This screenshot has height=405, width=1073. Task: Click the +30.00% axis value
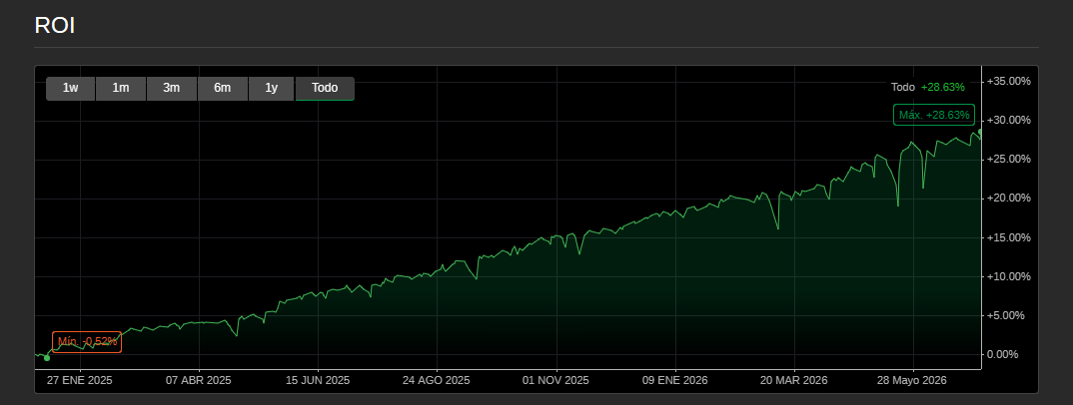coord(1007,120)
